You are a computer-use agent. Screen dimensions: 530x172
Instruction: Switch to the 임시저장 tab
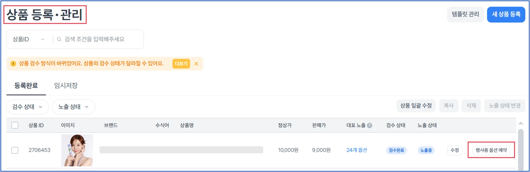pos(66,85)
